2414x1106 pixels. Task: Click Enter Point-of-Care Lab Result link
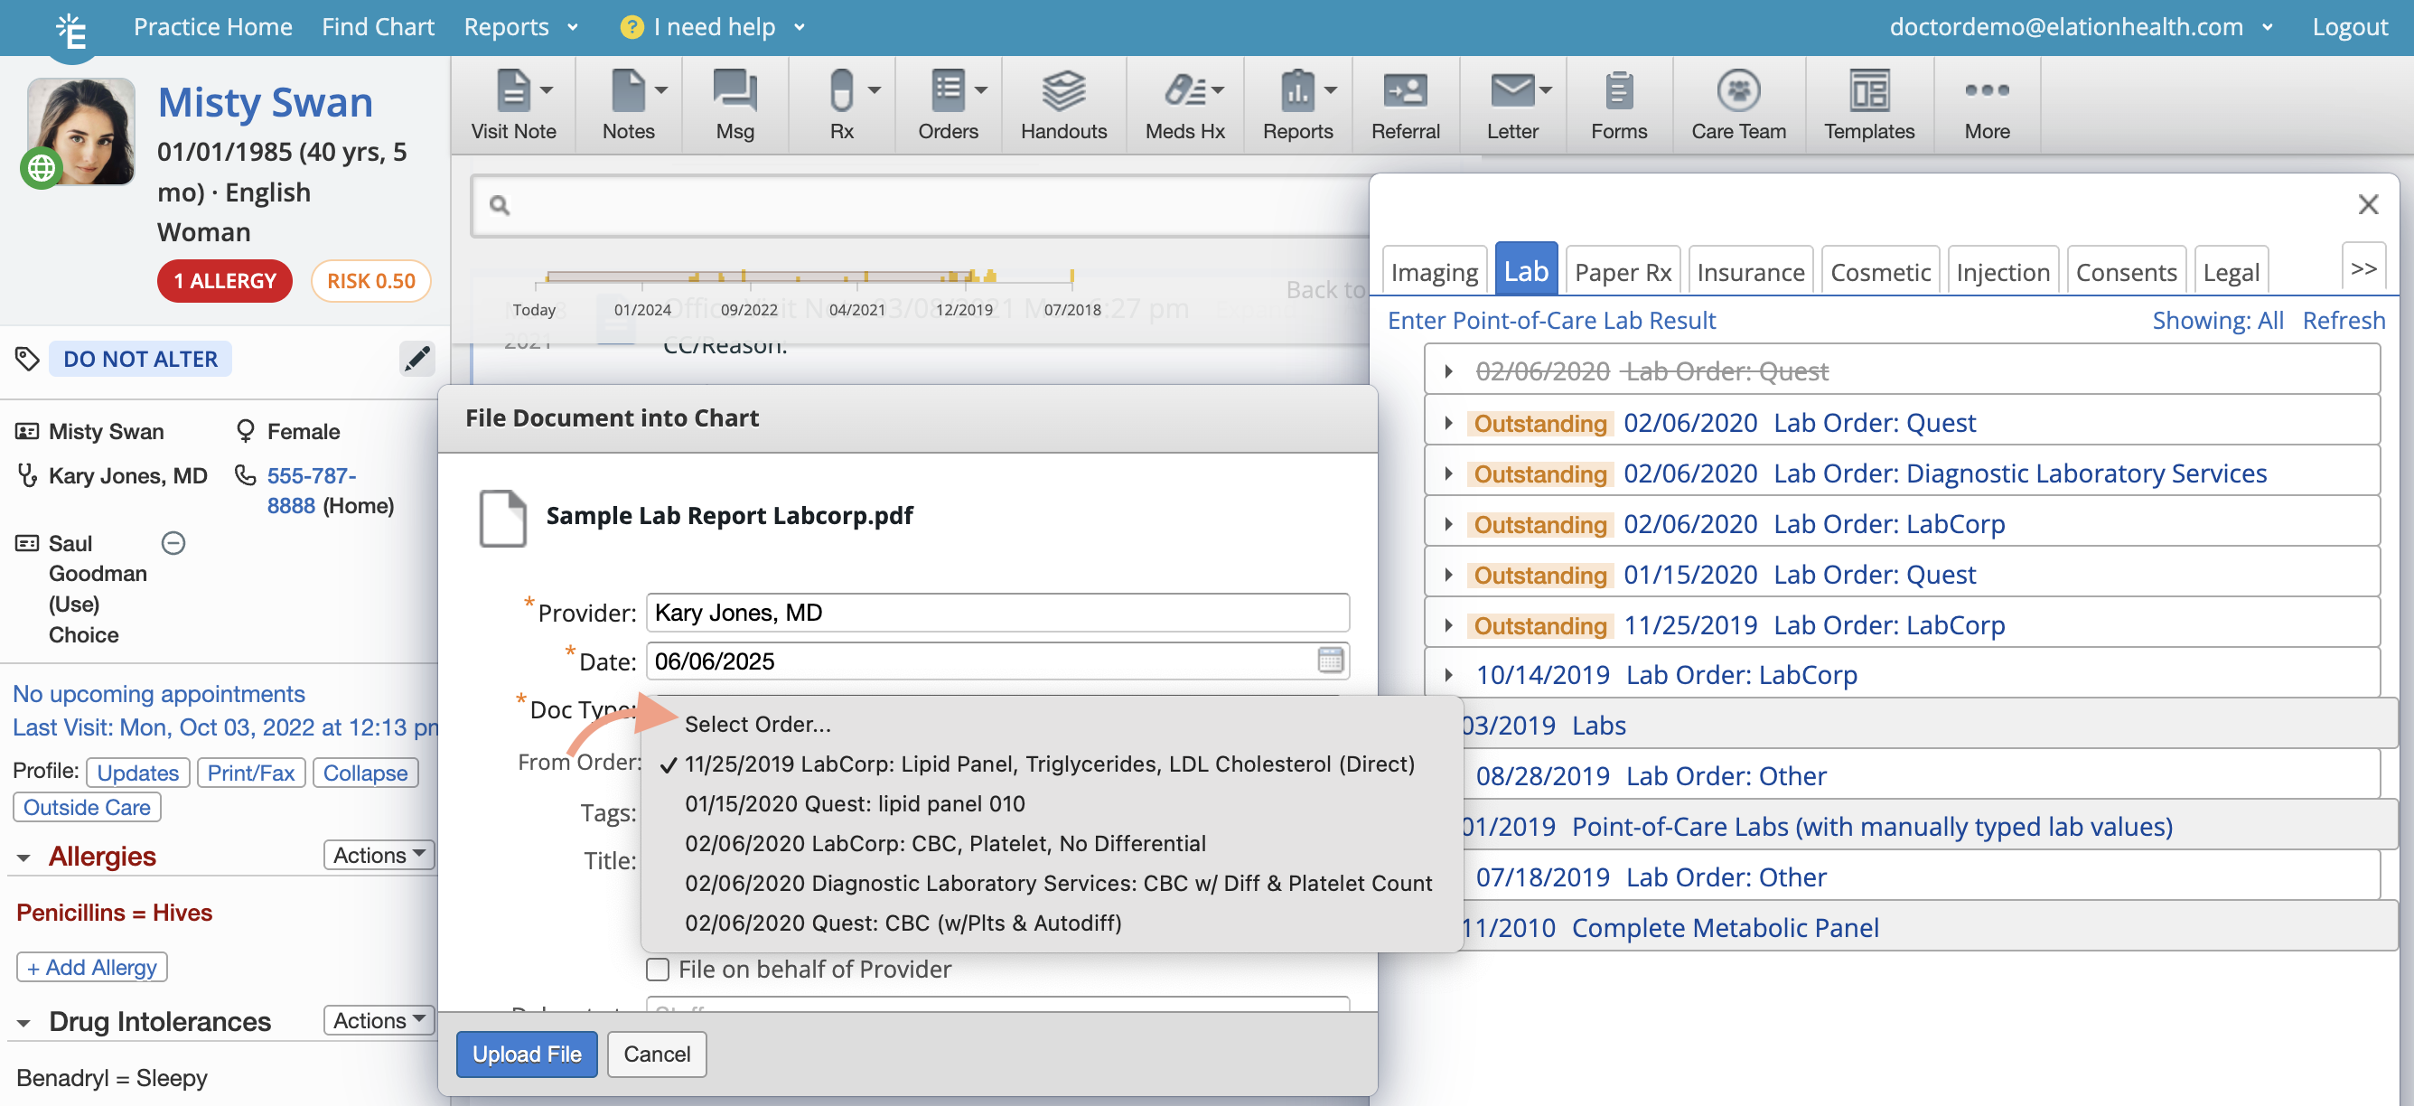[1551, 321]
